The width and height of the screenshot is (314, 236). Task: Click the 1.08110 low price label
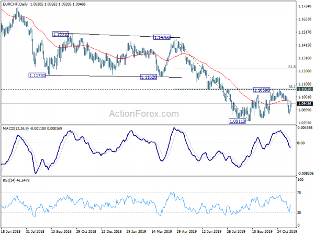tap(237, 121)
